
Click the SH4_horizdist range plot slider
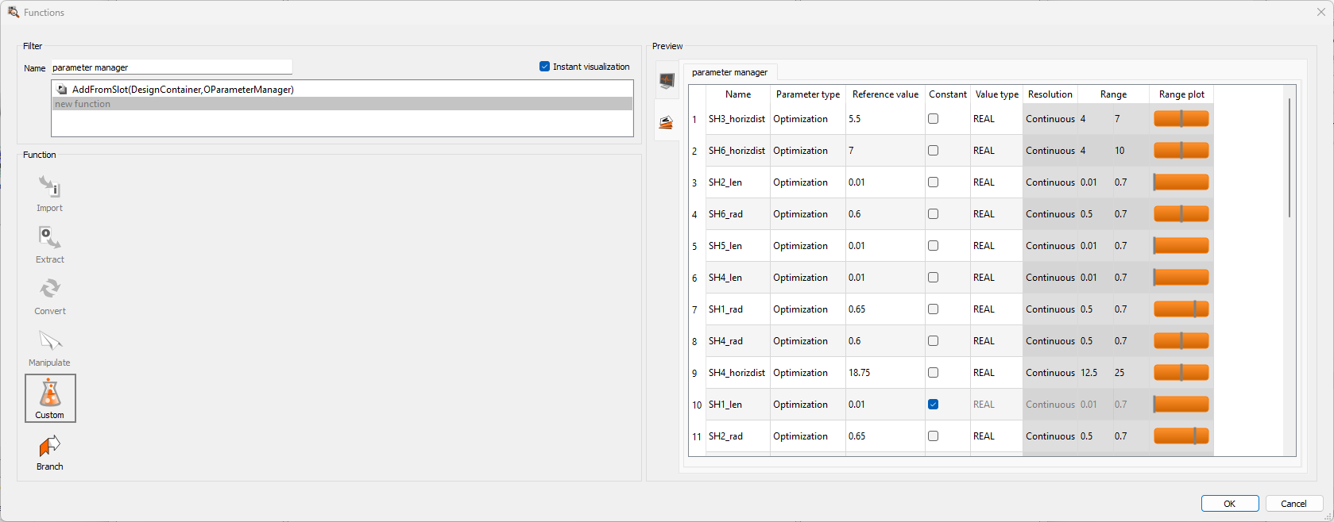point(1181,373)
